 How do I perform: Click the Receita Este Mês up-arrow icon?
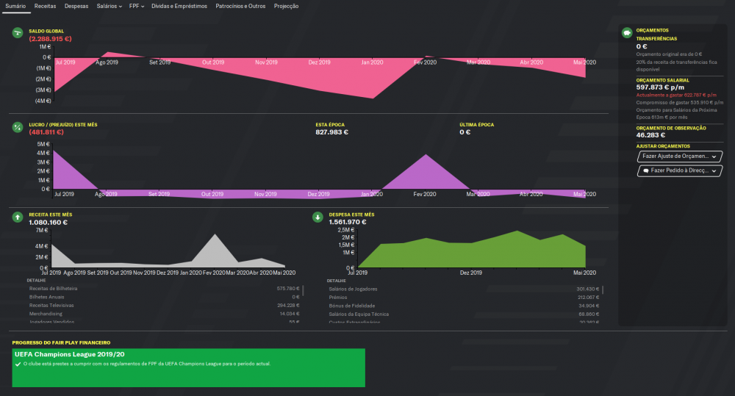(x=18, y=217)
